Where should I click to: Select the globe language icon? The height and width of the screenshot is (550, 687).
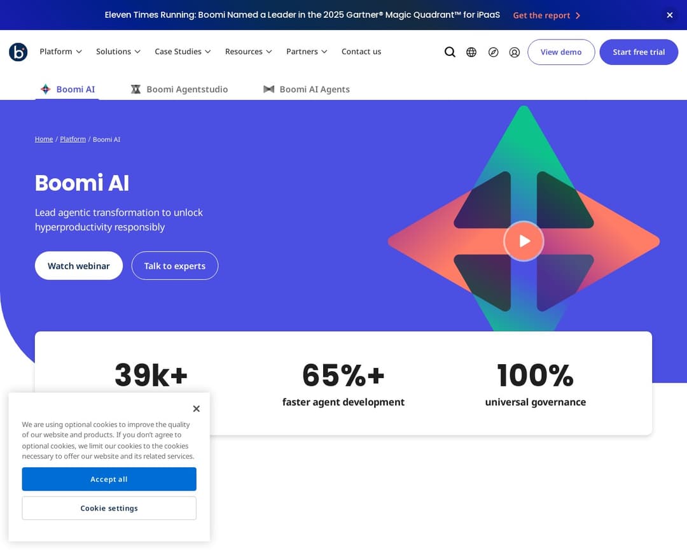click(x=471, y=52)
